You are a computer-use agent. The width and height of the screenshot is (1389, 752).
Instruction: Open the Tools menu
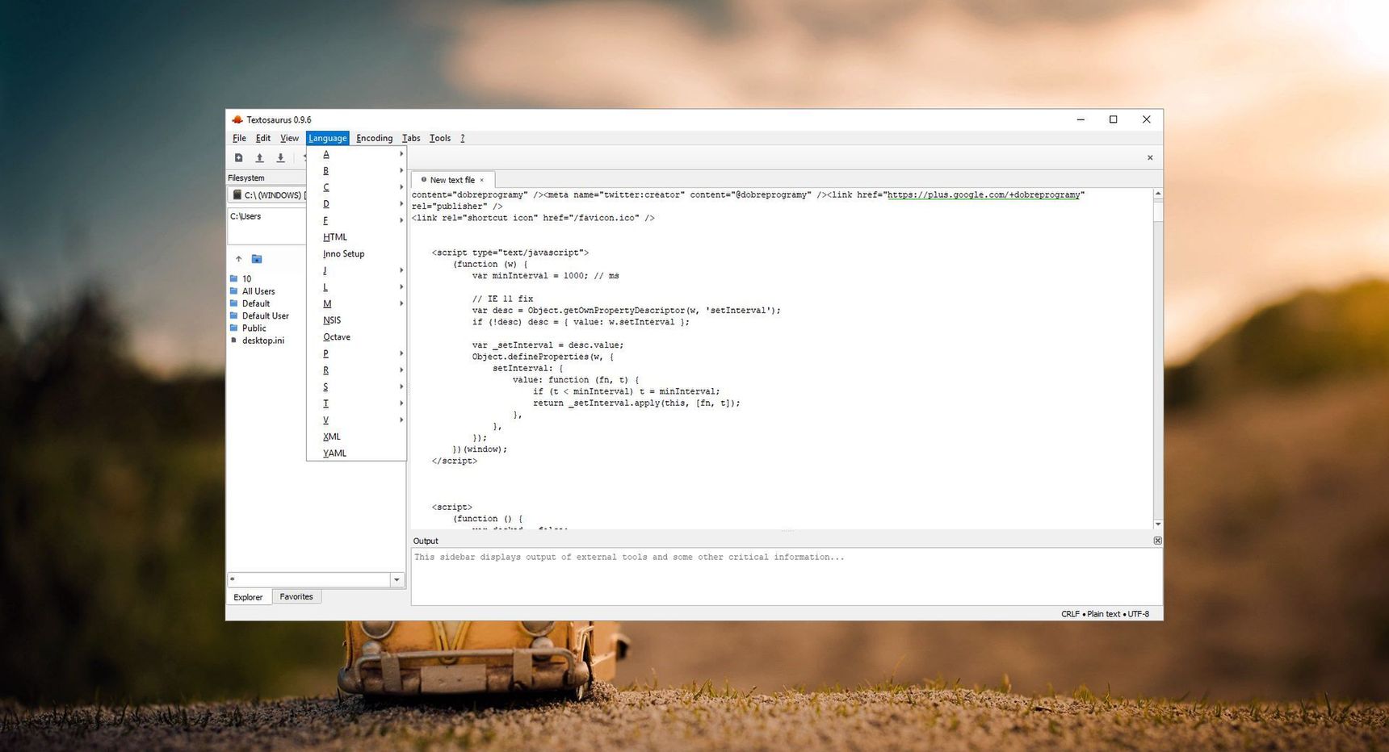click(440, 138)
